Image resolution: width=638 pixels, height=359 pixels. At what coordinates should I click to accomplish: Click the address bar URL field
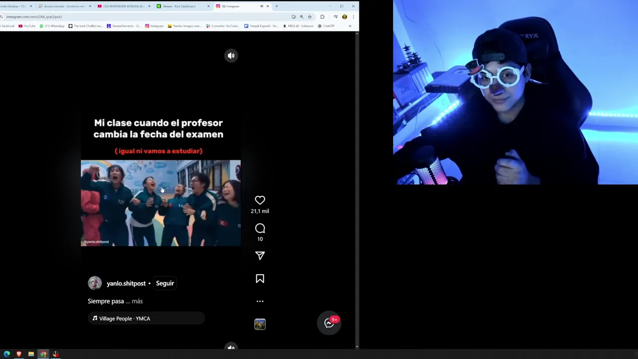[145, 16]
